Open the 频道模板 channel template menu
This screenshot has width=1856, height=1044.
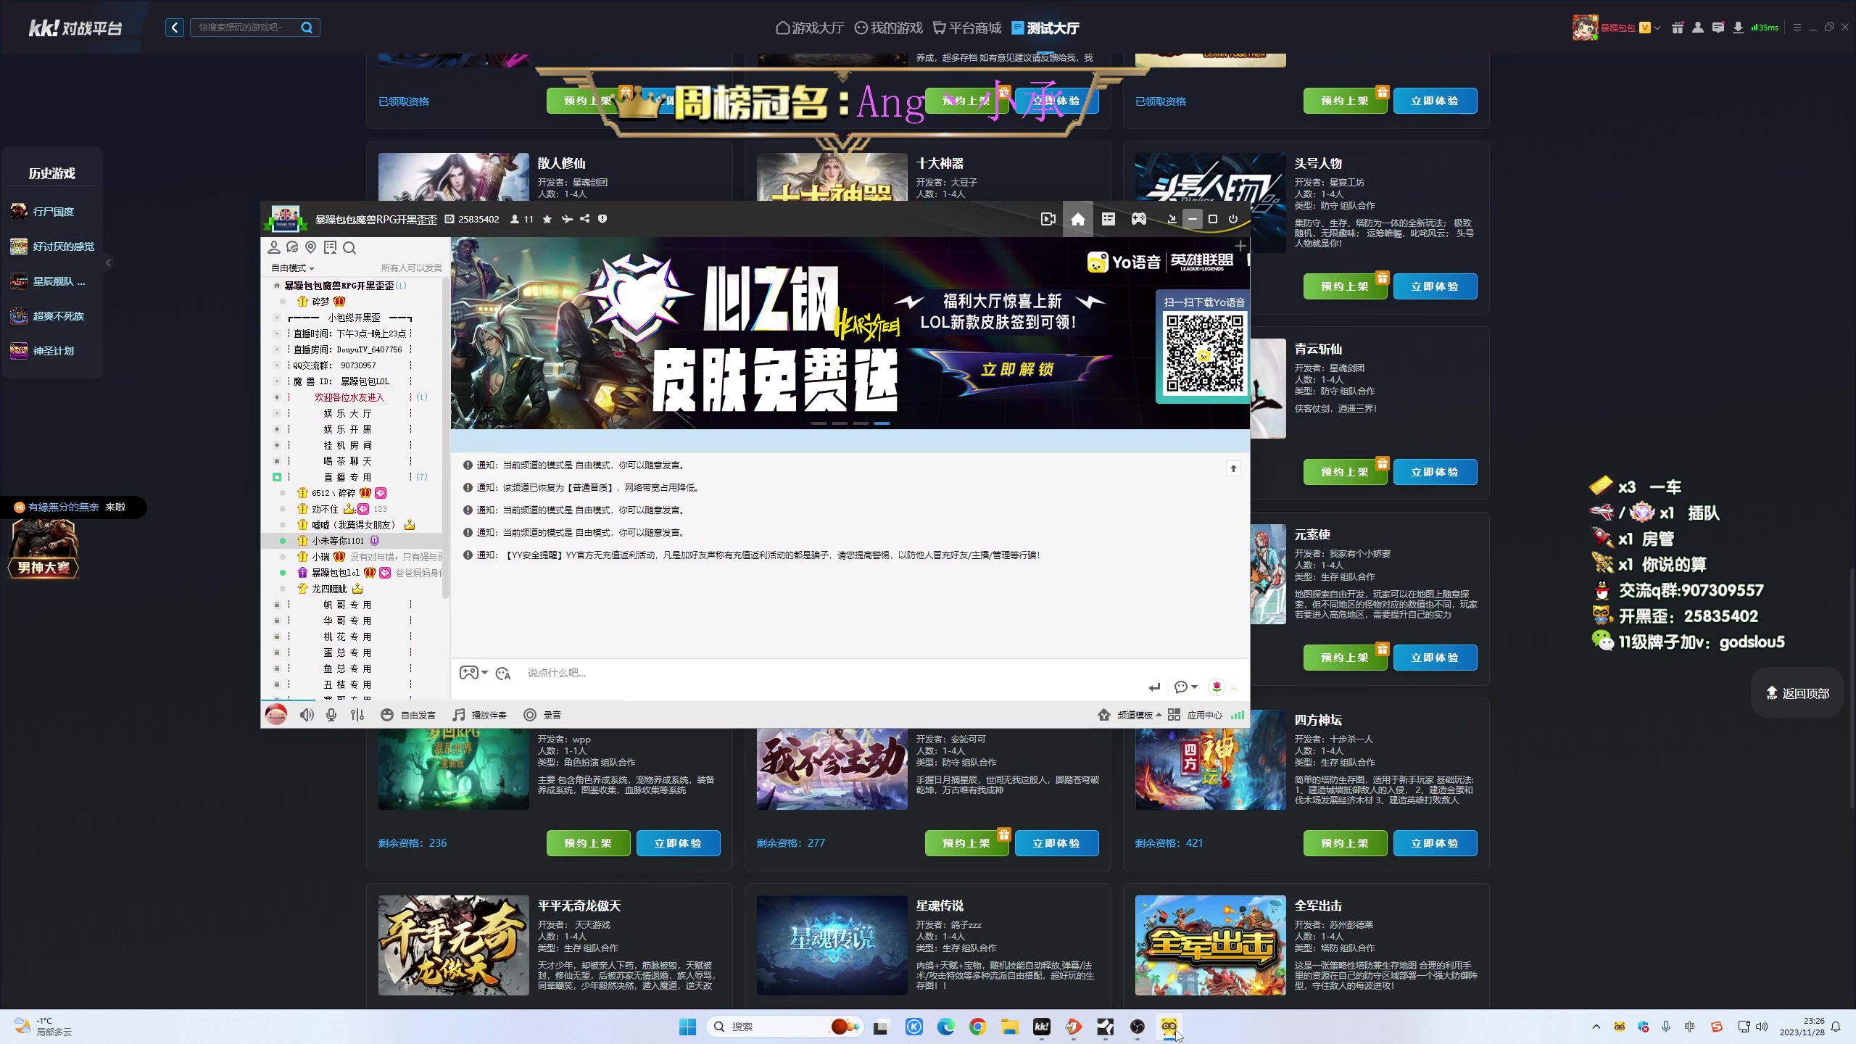coord(1131,715)
